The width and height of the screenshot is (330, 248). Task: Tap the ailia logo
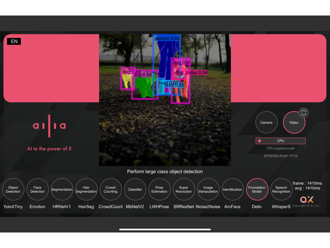pyautogui.click(x=49, y=126)
